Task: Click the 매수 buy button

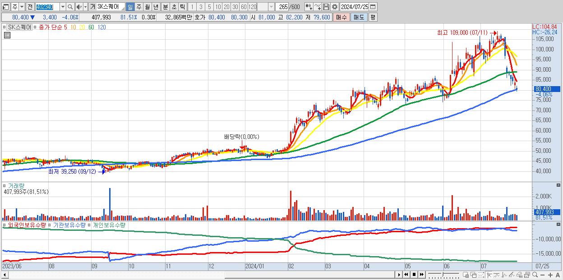Action: point(341,17)
